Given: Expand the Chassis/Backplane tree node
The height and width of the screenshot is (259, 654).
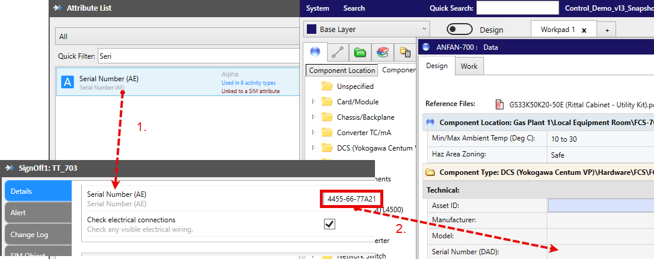Looking at the screenshot, I should coord(313,117).
